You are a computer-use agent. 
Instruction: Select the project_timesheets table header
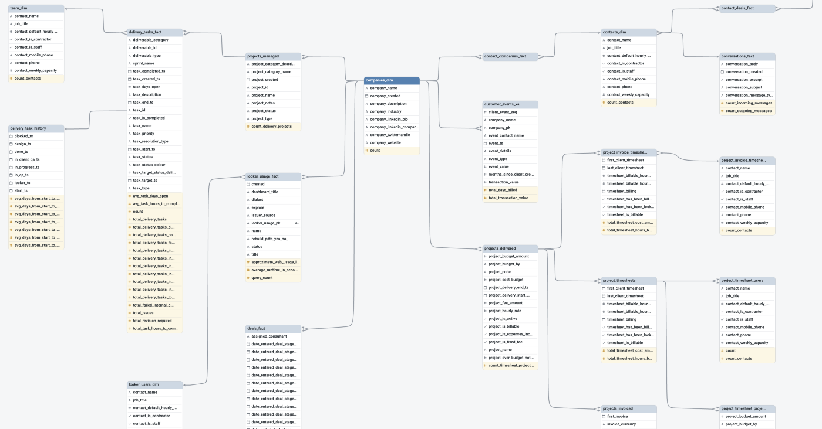coord(629,280)
